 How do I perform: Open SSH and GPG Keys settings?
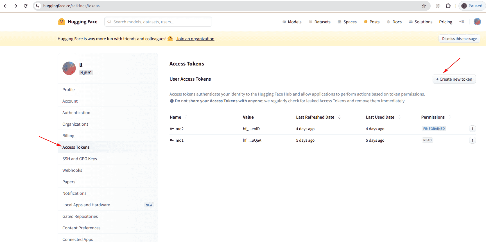80,159
